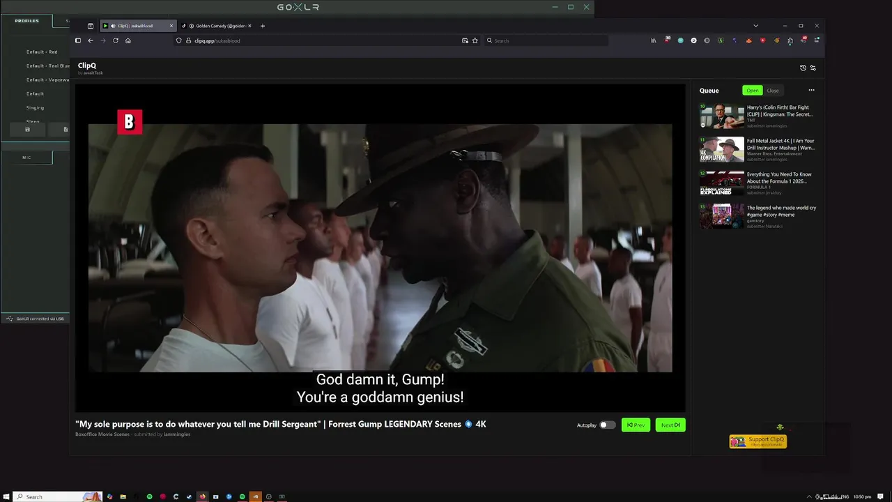Open Kingsman Bar Fight queue thumbnail
This screenshot has height=502, width=892.
[x=722, y=116]
